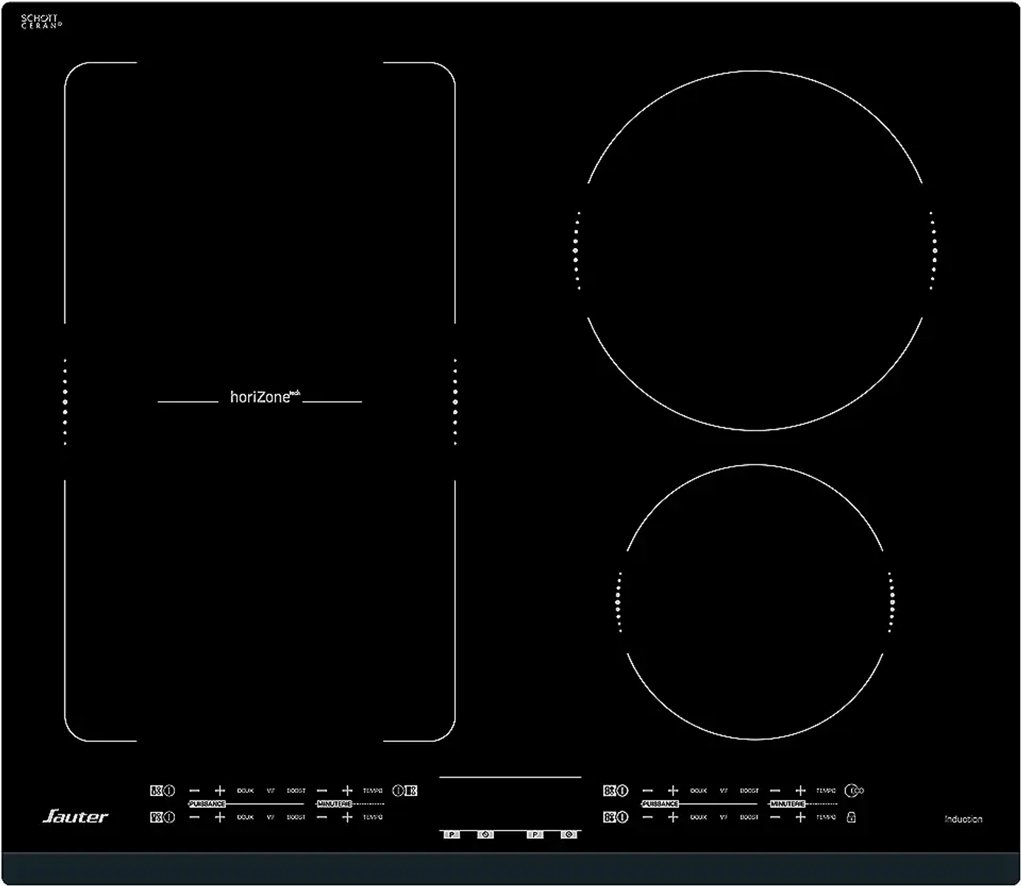
Task: Select VIF preset on left panel bottom row
Action: coord(270,817)
